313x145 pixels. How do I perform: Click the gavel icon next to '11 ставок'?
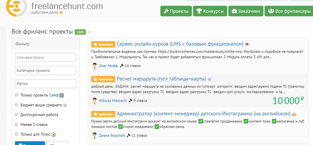pyautogui.click(x=129, y=135)
